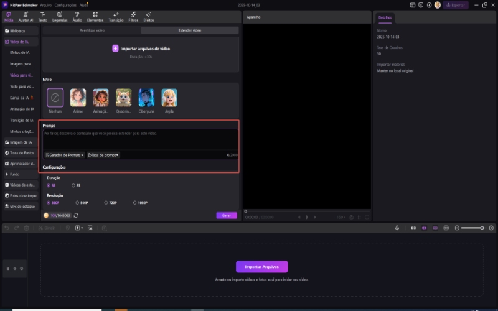Screen dimensions: 498x311
Task: Adjust the timeline zoom slider
Action: [472, 228]
